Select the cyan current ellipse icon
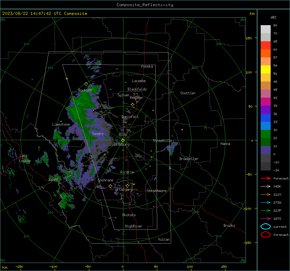The image size is (290, 271). pyautogui.click(x=266, y=227)
